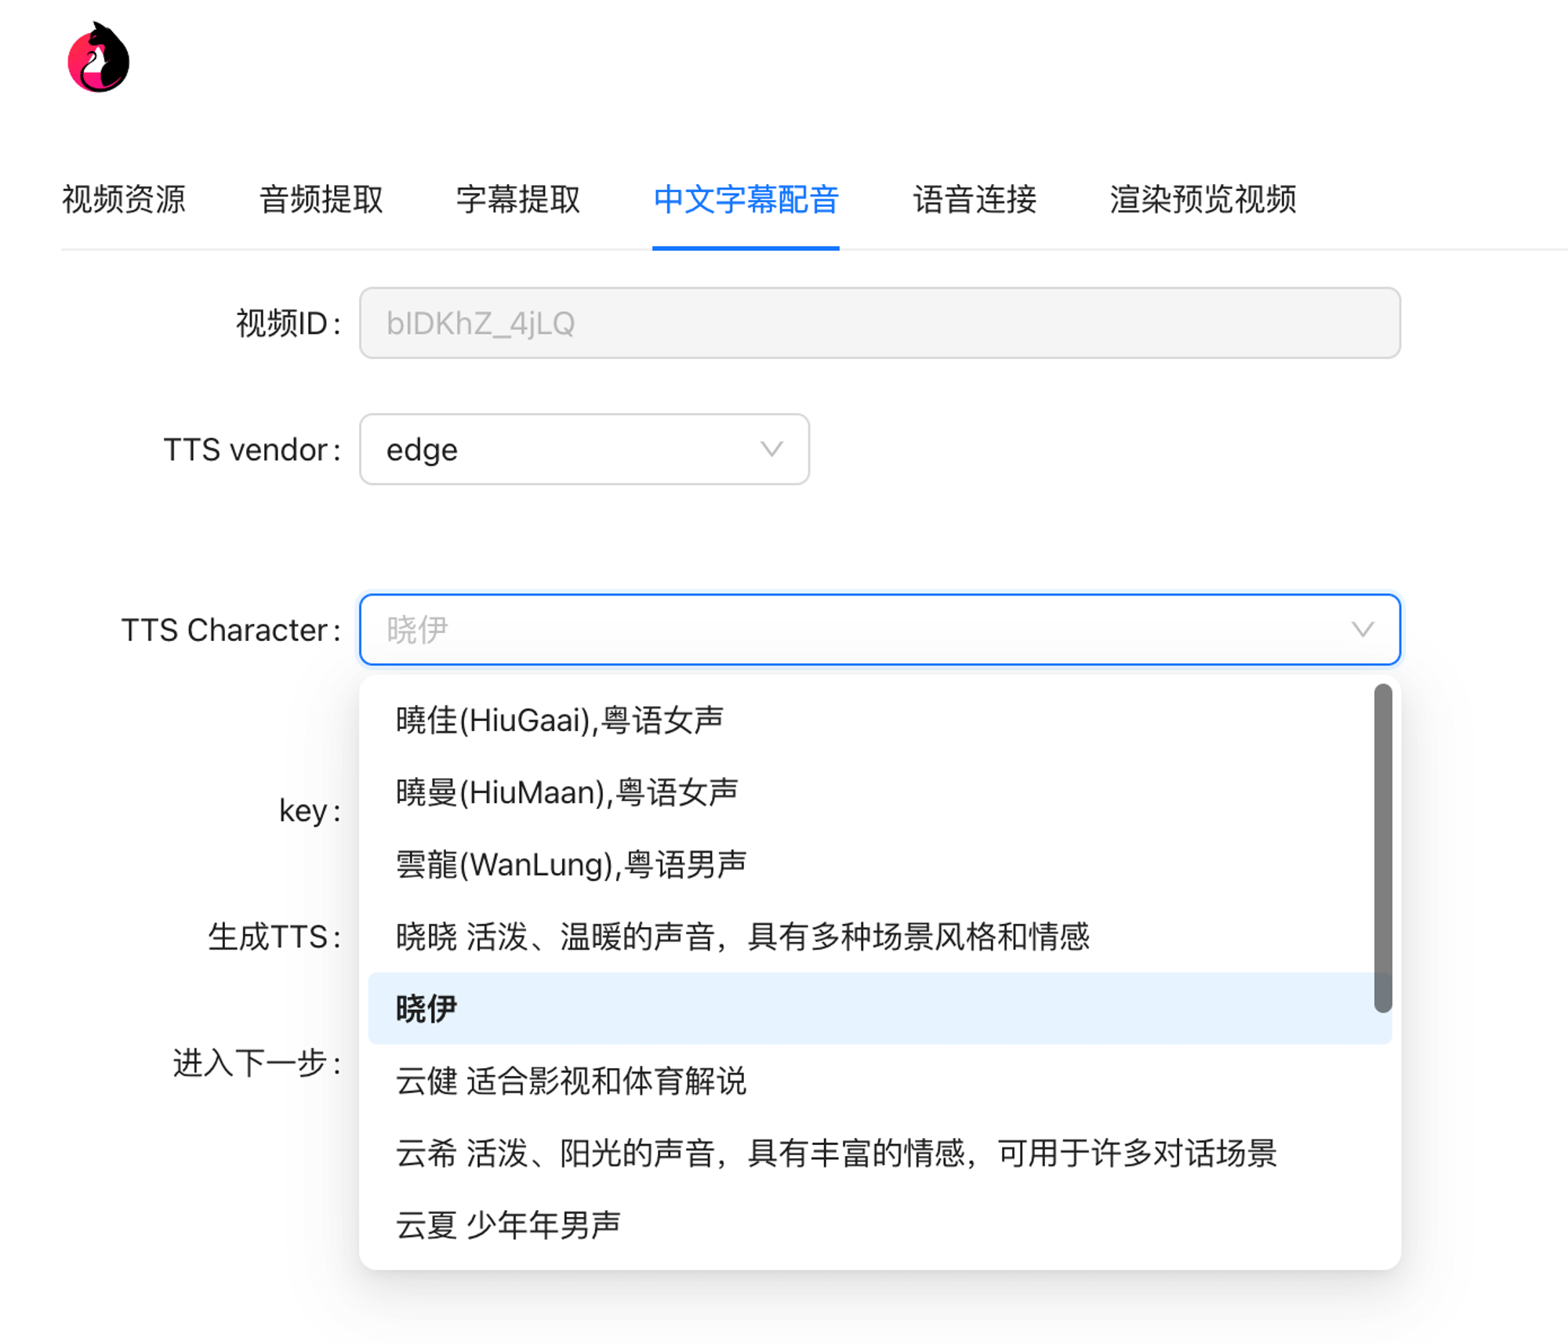1568x1344 pixels.
Task: Select the 晓晓 lively warm voice option
Action: (x=870, y=936)
